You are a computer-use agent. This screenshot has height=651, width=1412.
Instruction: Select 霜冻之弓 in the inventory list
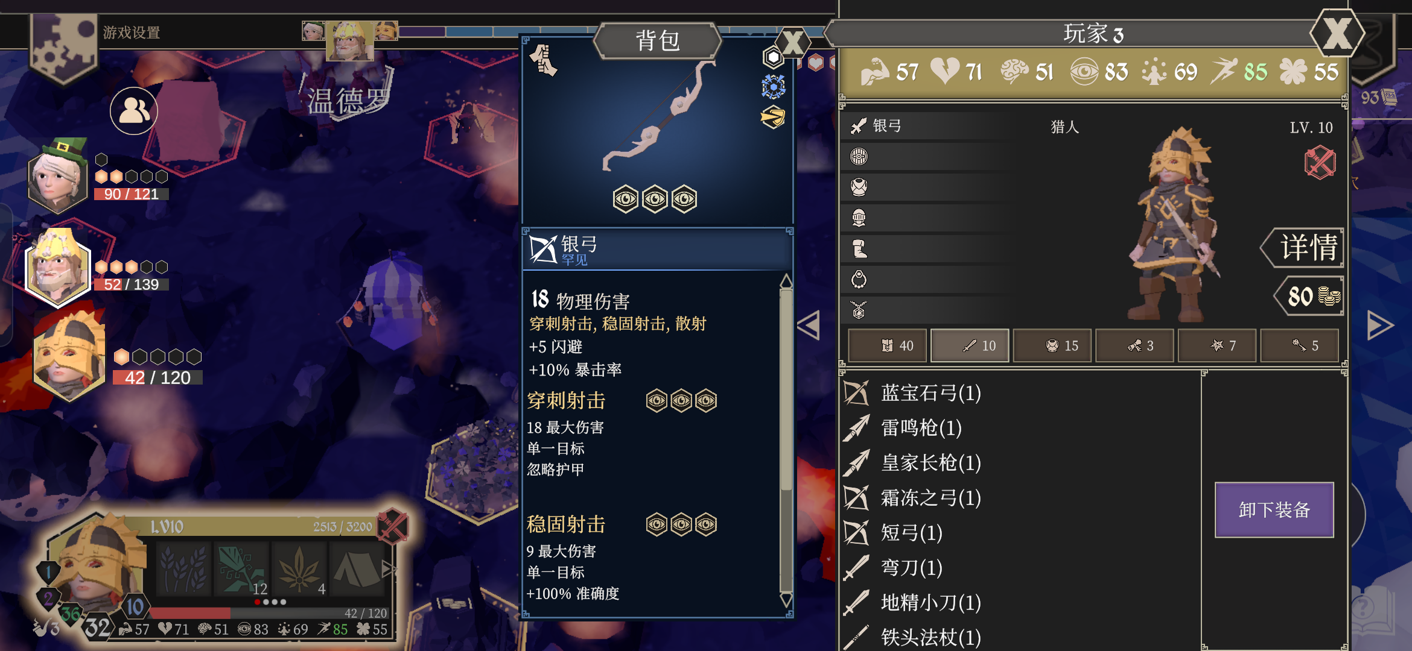[931, 498]
